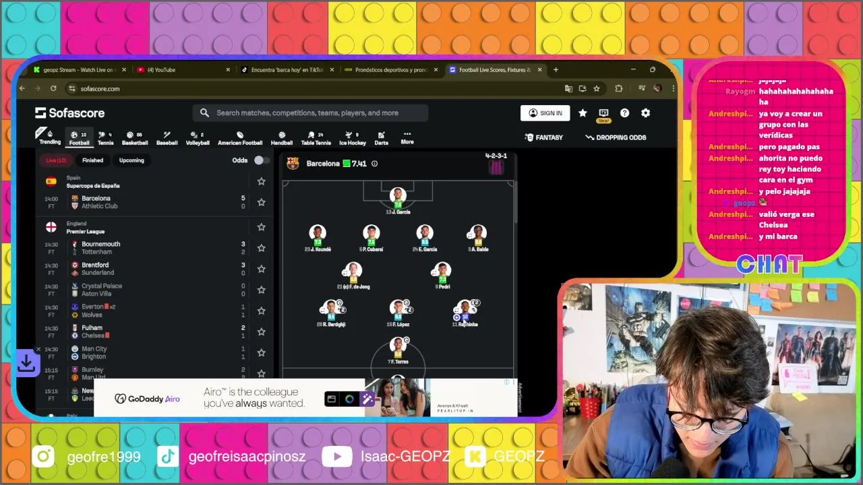
Task: Favorite the Barcelona vs Athletic Club match
Action: pos(261,202)
